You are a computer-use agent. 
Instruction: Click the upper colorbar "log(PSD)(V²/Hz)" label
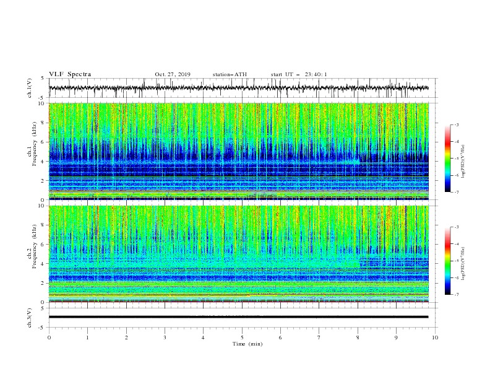(x=463, y=162)
